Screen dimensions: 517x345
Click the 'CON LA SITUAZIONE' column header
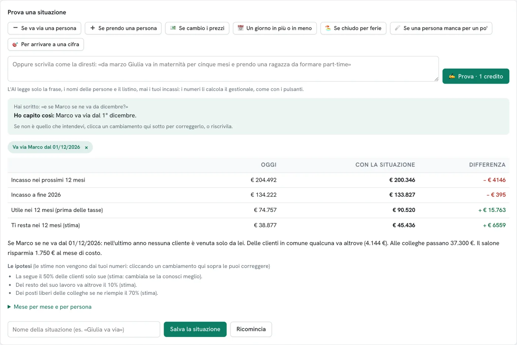(385, 165)
